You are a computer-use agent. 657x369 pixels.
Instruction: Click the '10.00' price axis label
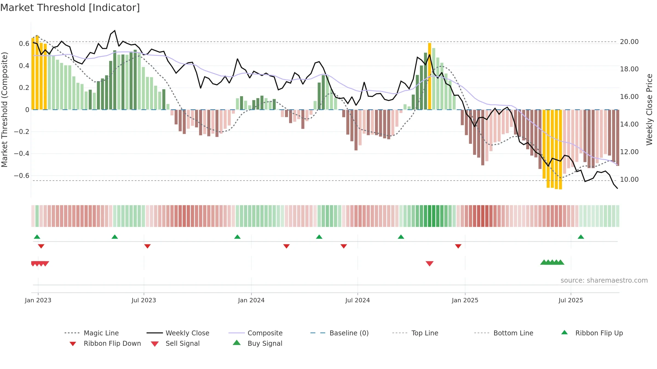[x=629, y=180]
